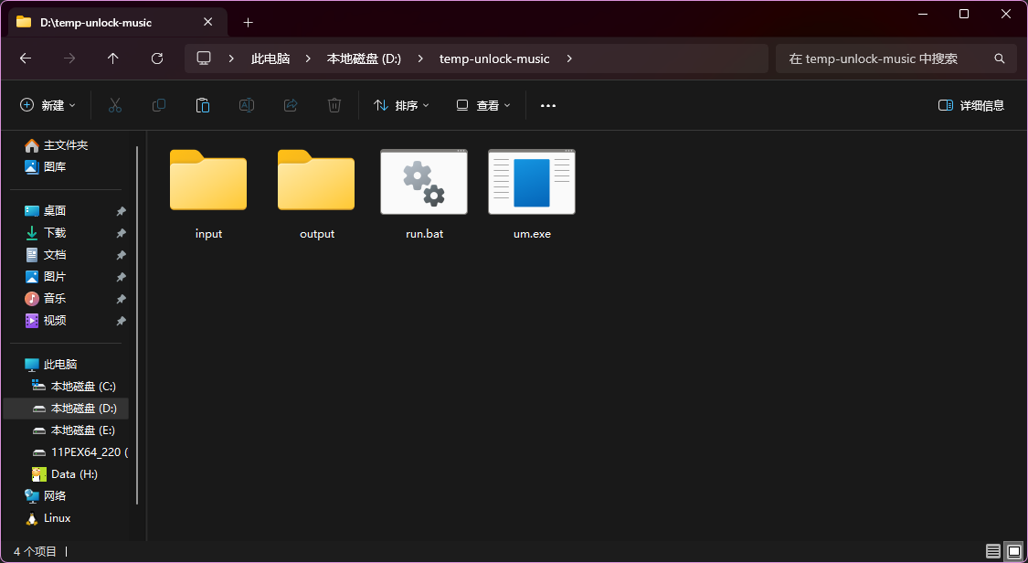The width and height of the screenshot is (1028, 563).
Task: Click 本地磁盘 (D:) in the address breadcrumb
Action: click(364, 58)
